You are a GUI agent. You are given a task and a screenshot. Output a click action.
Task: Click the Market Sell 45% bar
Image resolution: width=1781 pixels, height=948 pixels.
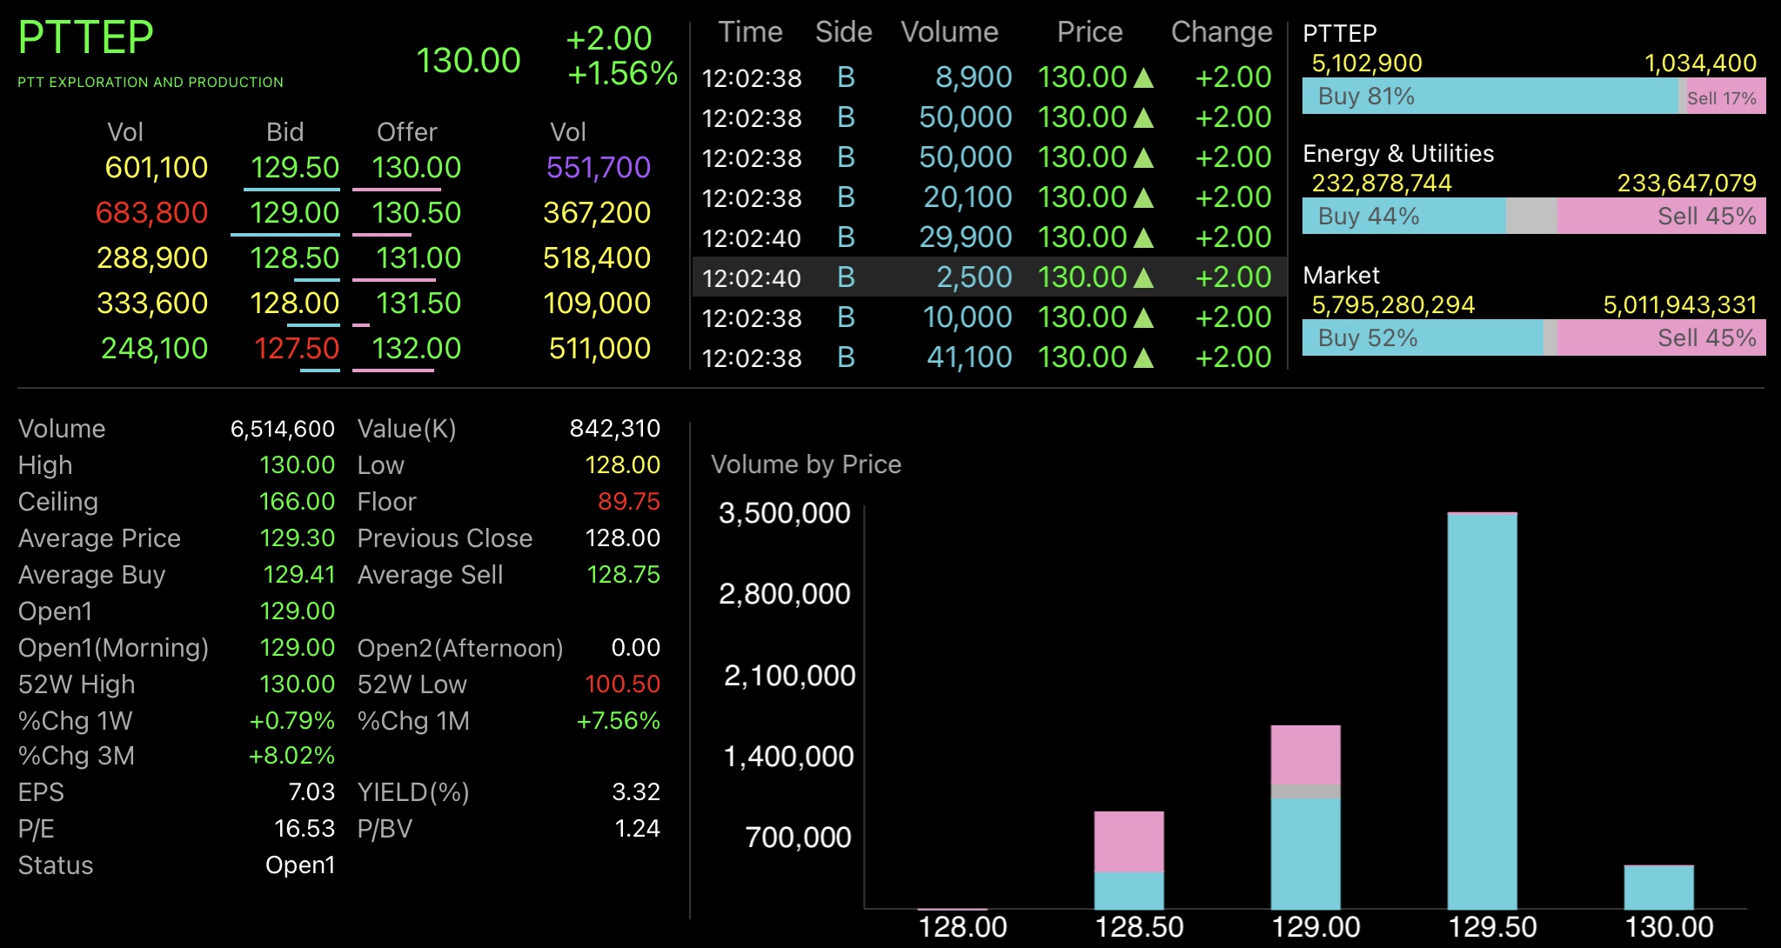click(1661, 337)
